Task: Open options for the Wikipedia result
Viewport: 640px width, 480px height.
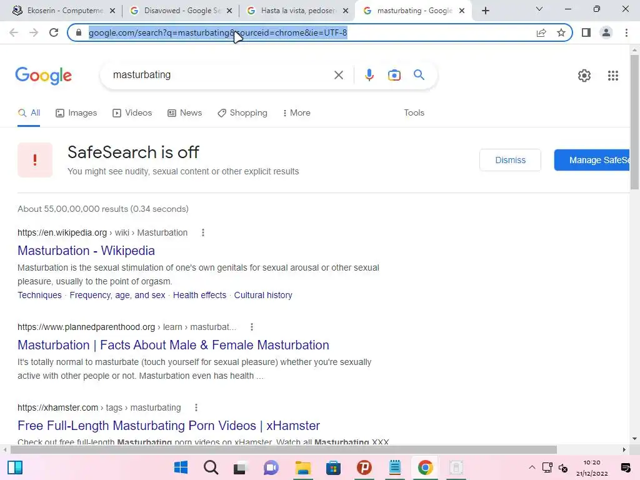Action: pyautogui.click(x=203, y=232)
